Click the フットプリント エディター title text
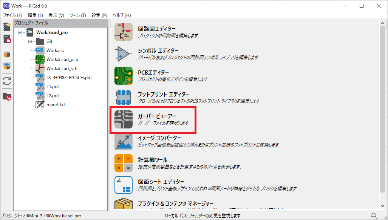 click(x=164, y=95)
